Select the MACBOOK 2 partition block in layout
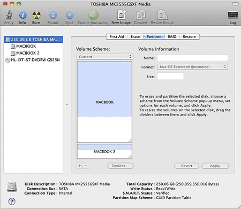 click(104, 151)
